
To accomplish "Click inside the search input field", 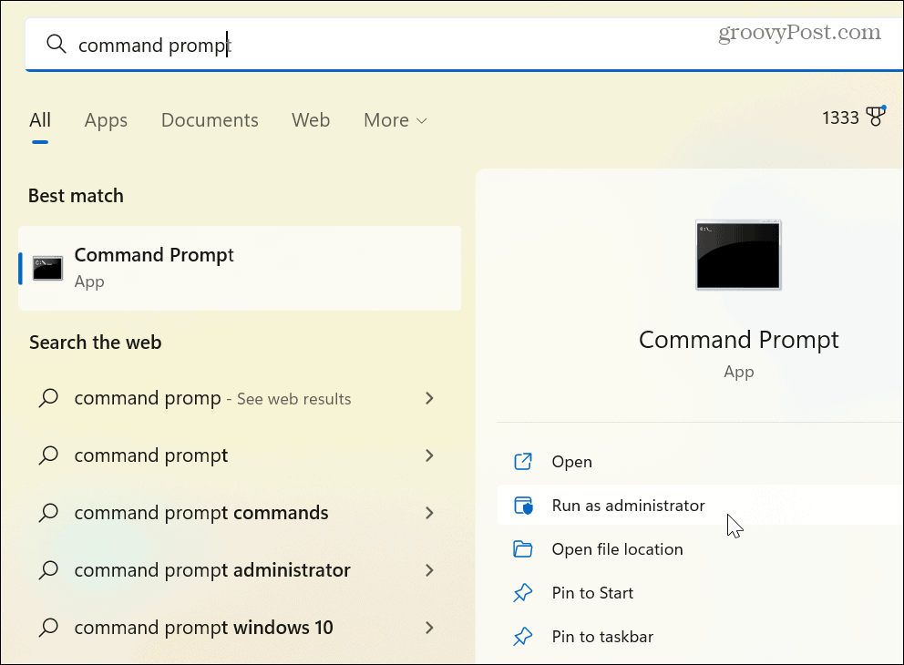I will [273, 43].
